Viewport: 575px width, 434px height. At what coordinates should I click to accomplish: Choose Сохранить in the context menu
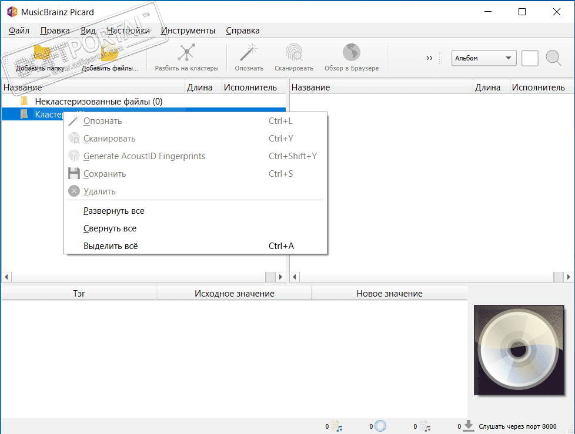point(195,174)
